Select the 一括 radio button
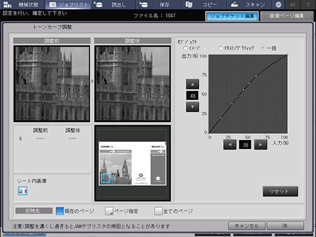This screenshot has height=237, width=316. click(x=263, y=48)
